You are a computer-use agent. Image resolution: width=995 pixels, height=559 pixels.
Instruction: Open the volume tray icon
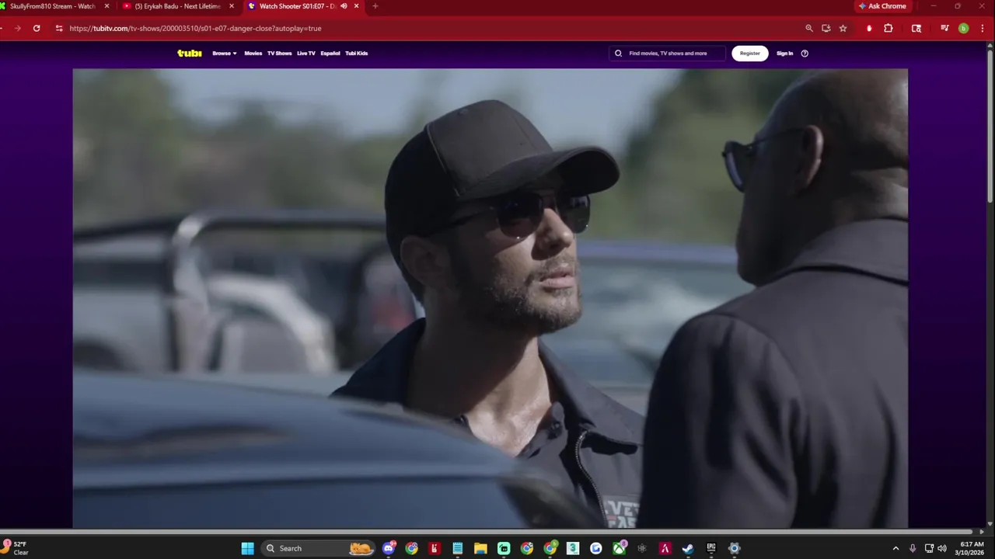[x=942, y=548]
